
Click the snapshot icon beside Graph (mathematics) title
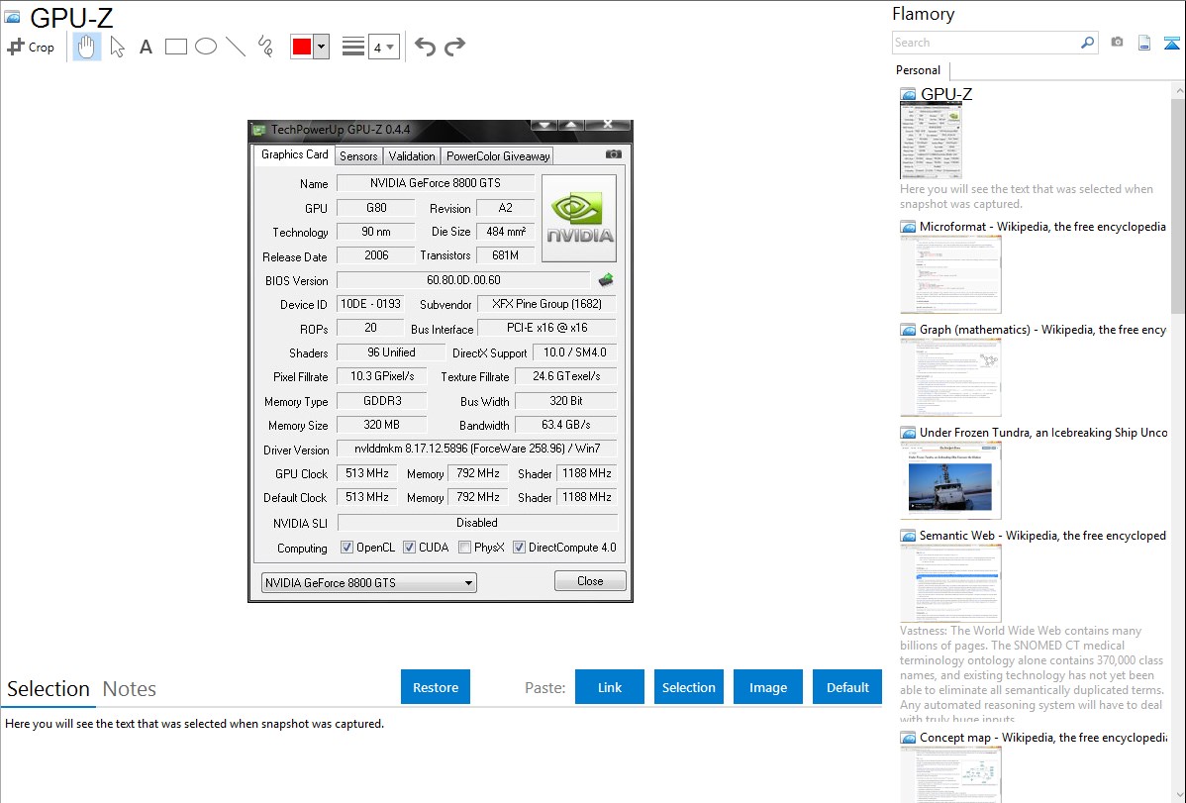pos(909,330)
